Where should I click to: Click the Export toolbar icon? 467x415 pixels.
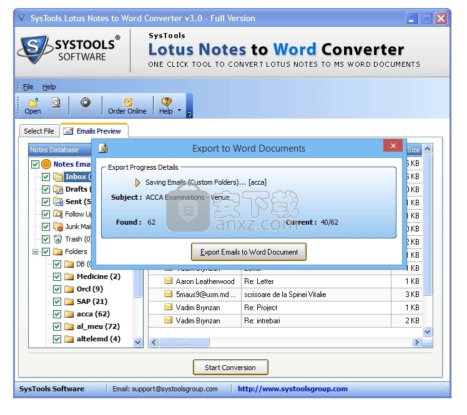click(x=85, y=102)
